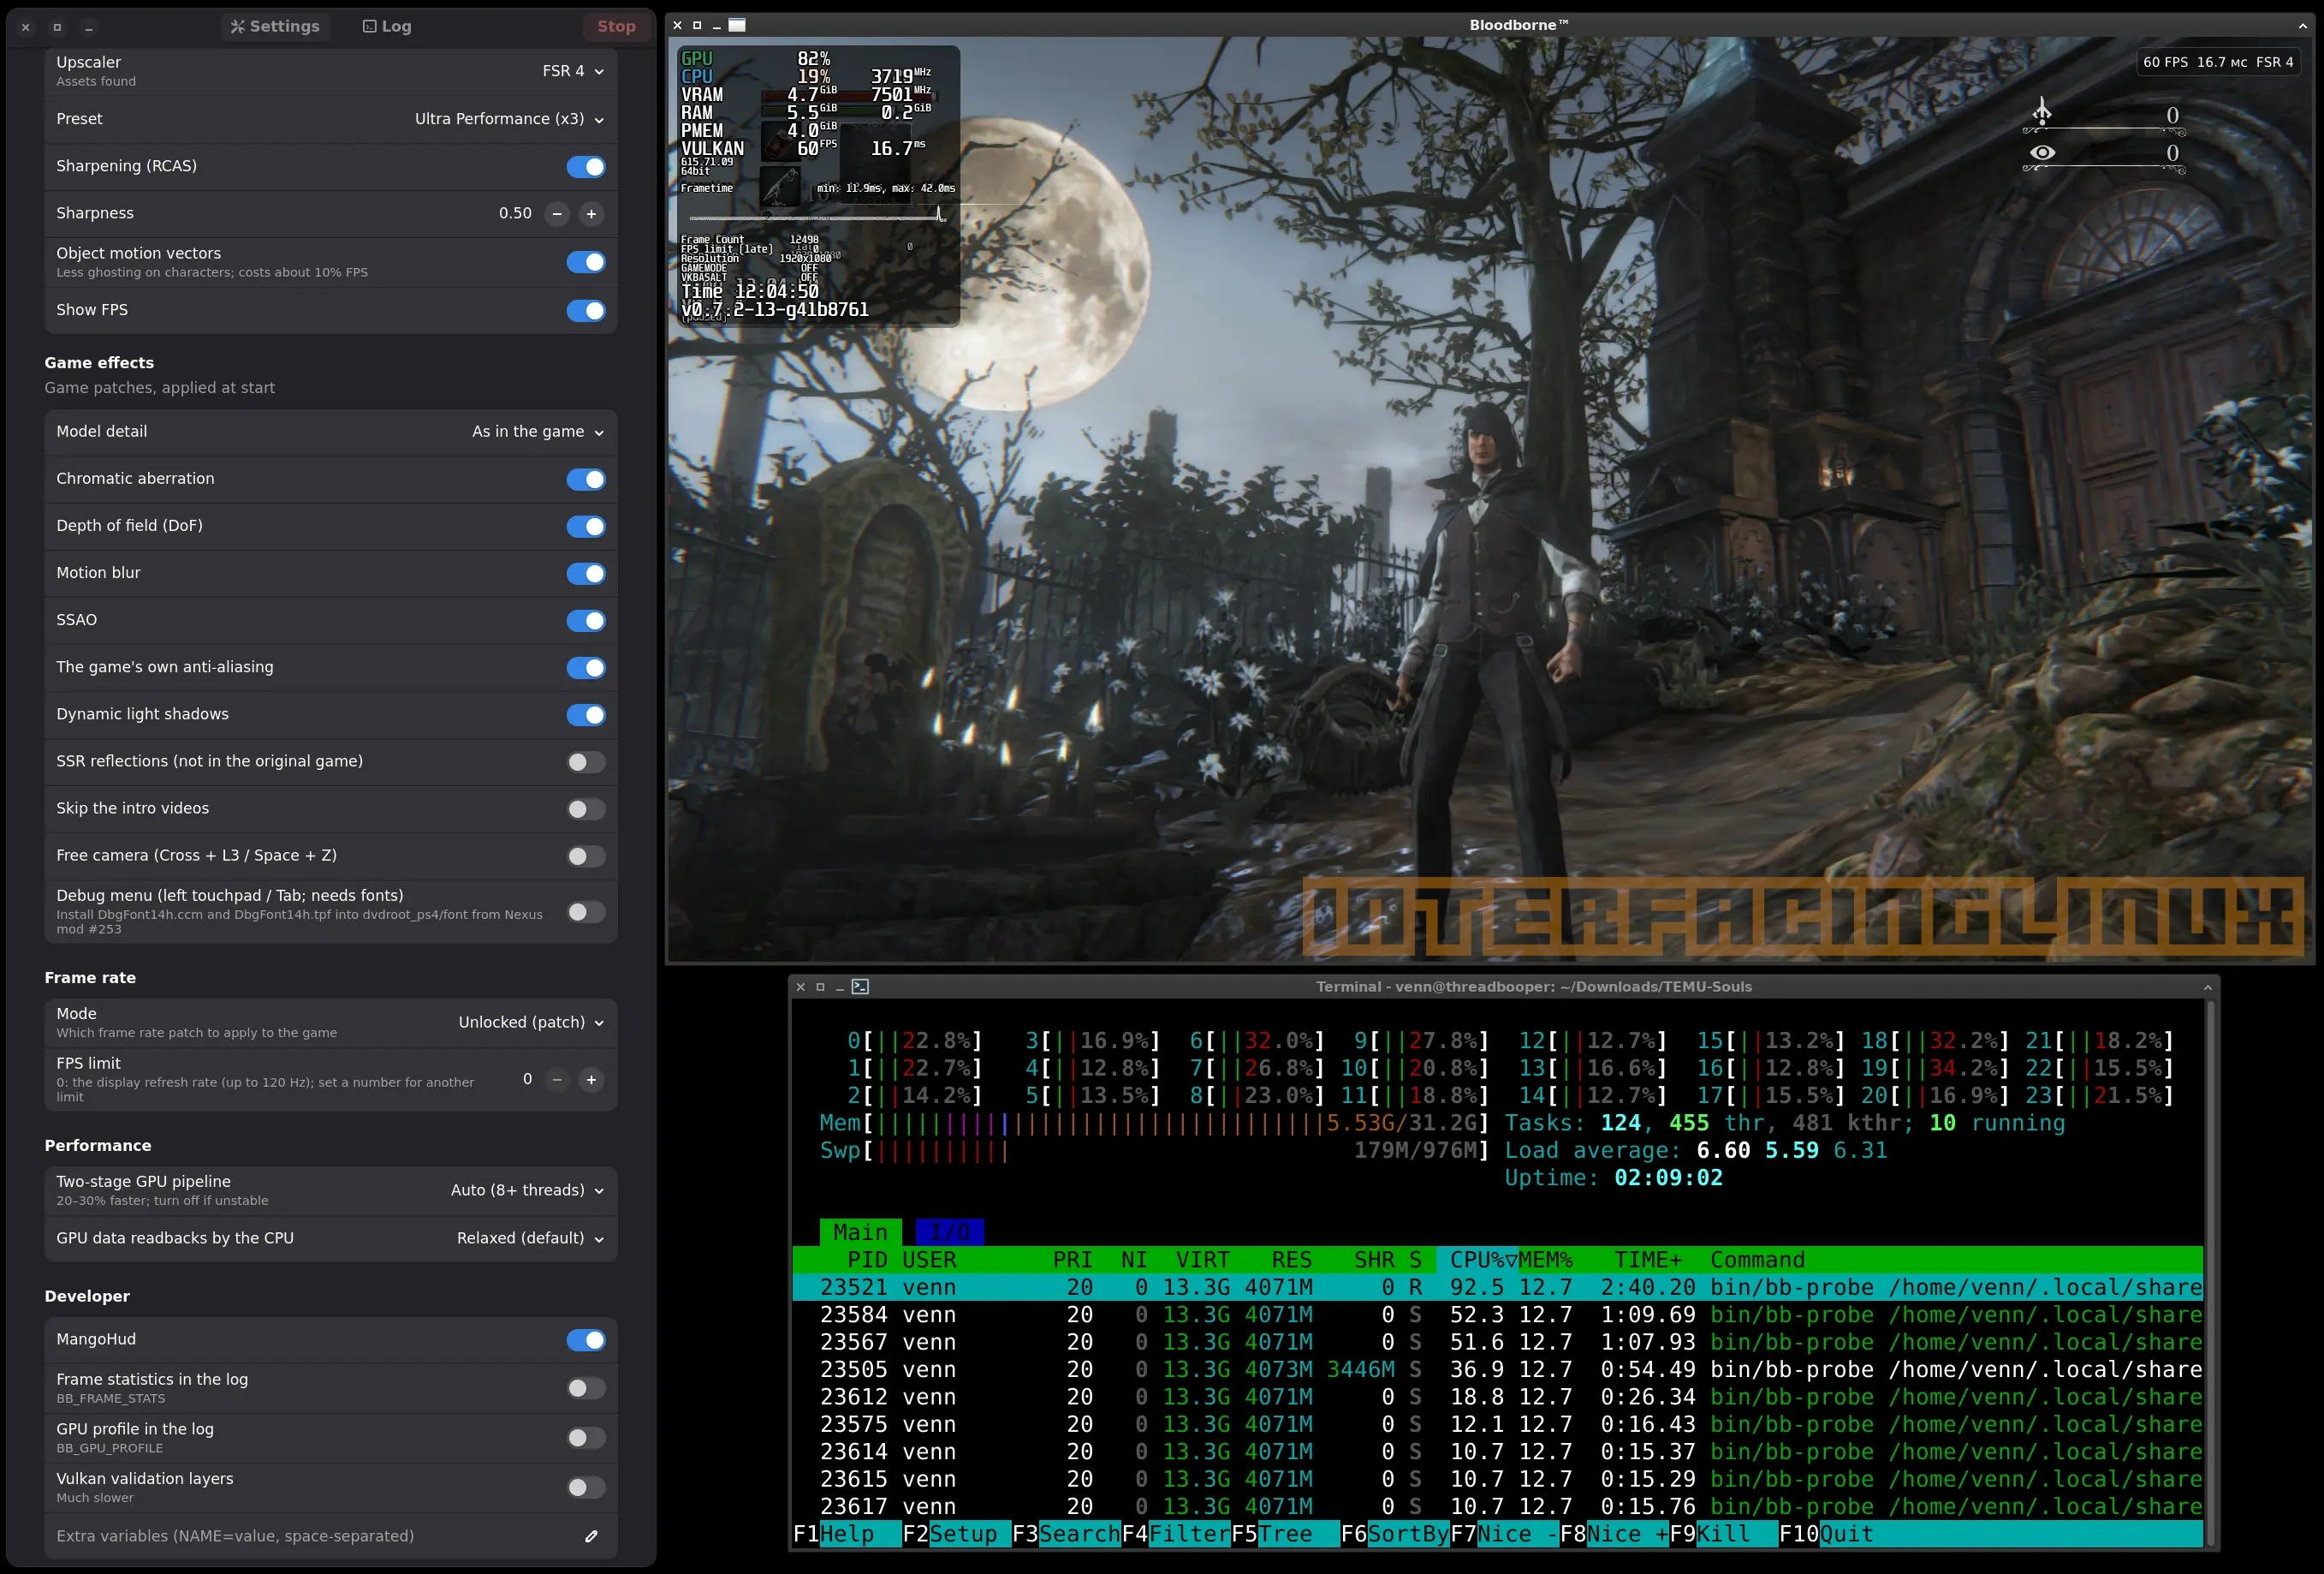
Task: Toggle Motion blur off
Action: point(586,574)
